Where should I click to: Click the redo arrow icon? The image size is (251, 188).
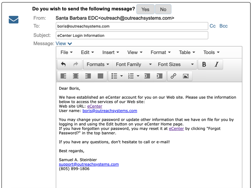76,64
